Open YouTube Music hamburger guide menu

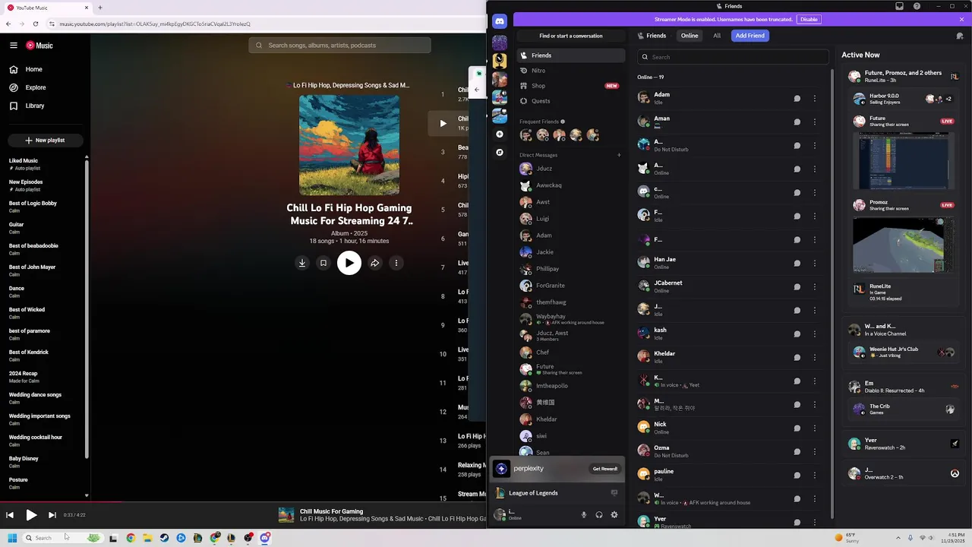tap(14, 46)
